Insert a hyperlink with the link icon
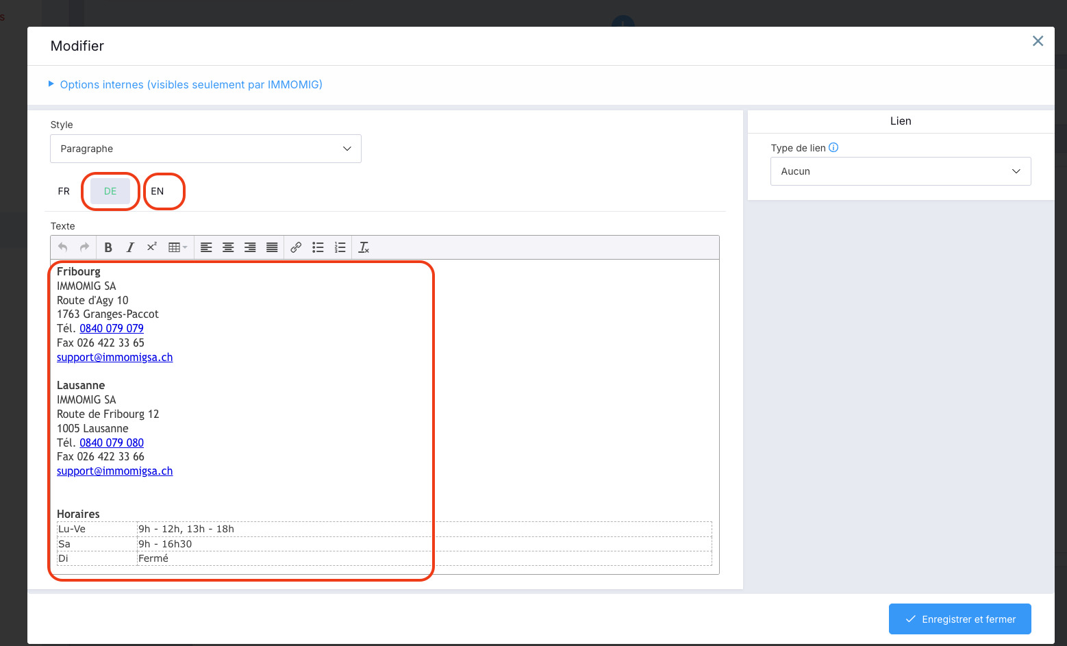 (296, 247)
